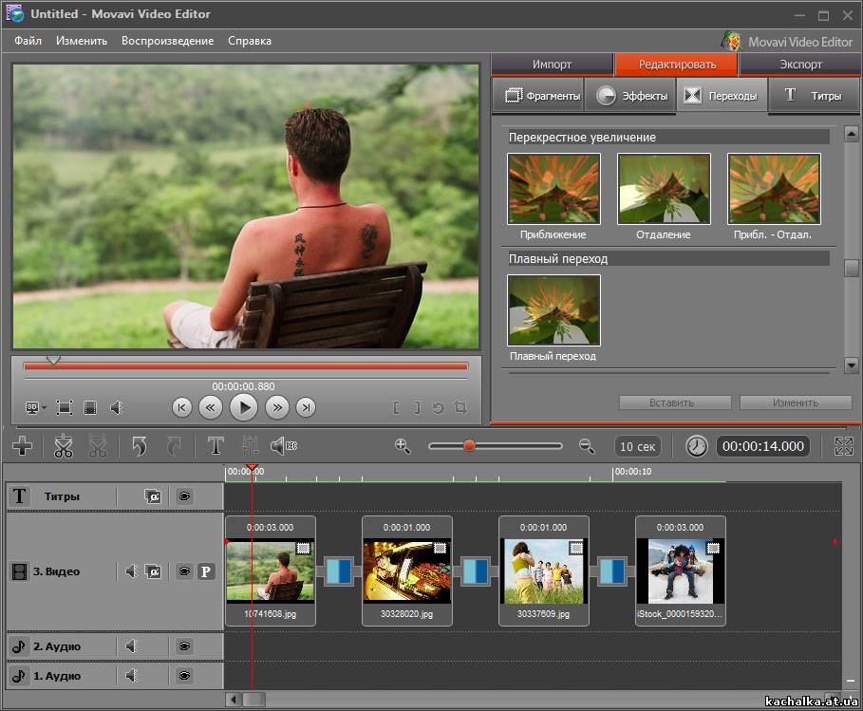Image resolution: width=863 pixels, height=711 pixels.
Task: Switch to the Экспорт tab
Action: tap(800, 65)
